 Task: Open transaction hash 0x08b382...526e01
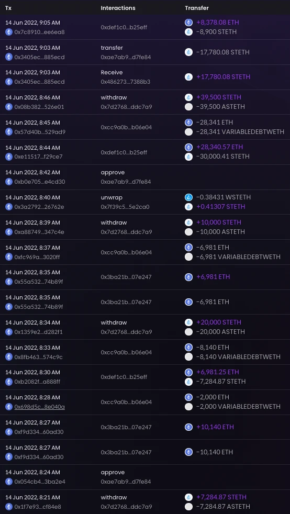(x=39, y=107)
